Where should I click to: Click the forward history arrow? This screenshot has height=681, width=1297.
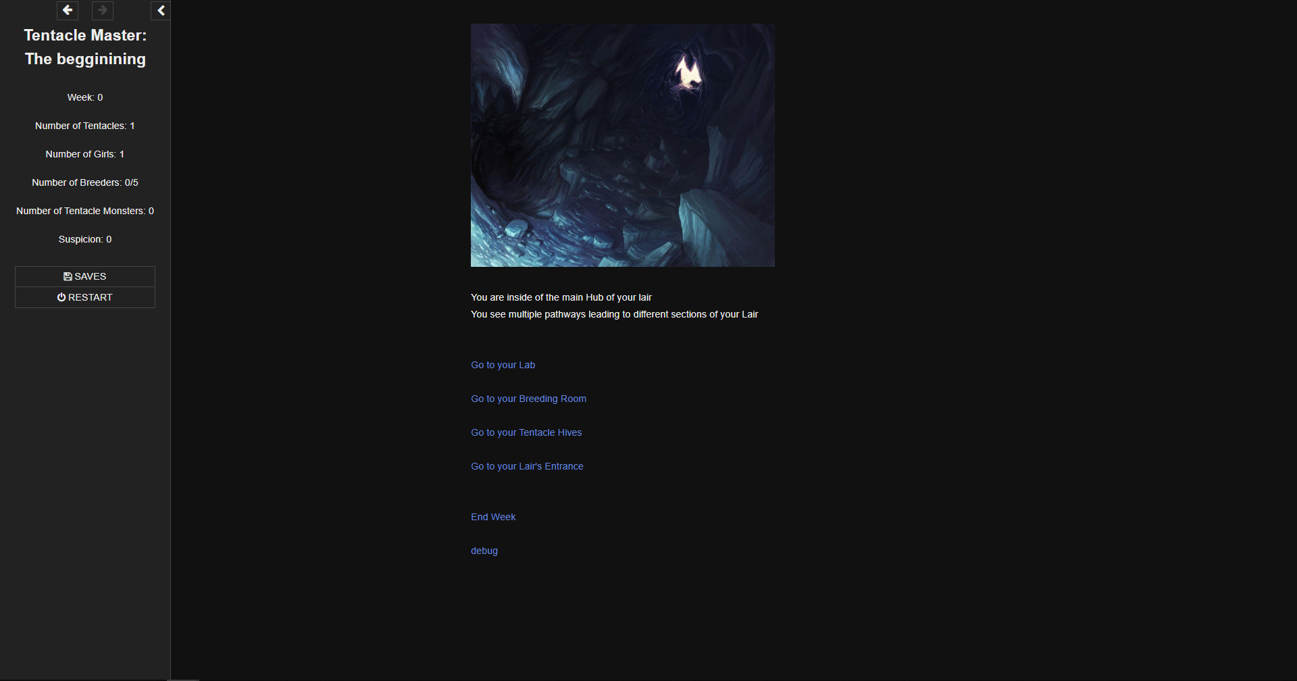(x=103, y=10)
